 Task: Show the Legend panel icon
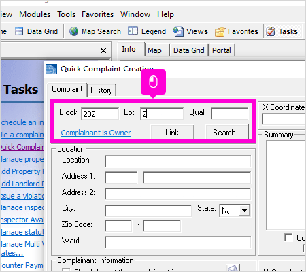point(133,31)
